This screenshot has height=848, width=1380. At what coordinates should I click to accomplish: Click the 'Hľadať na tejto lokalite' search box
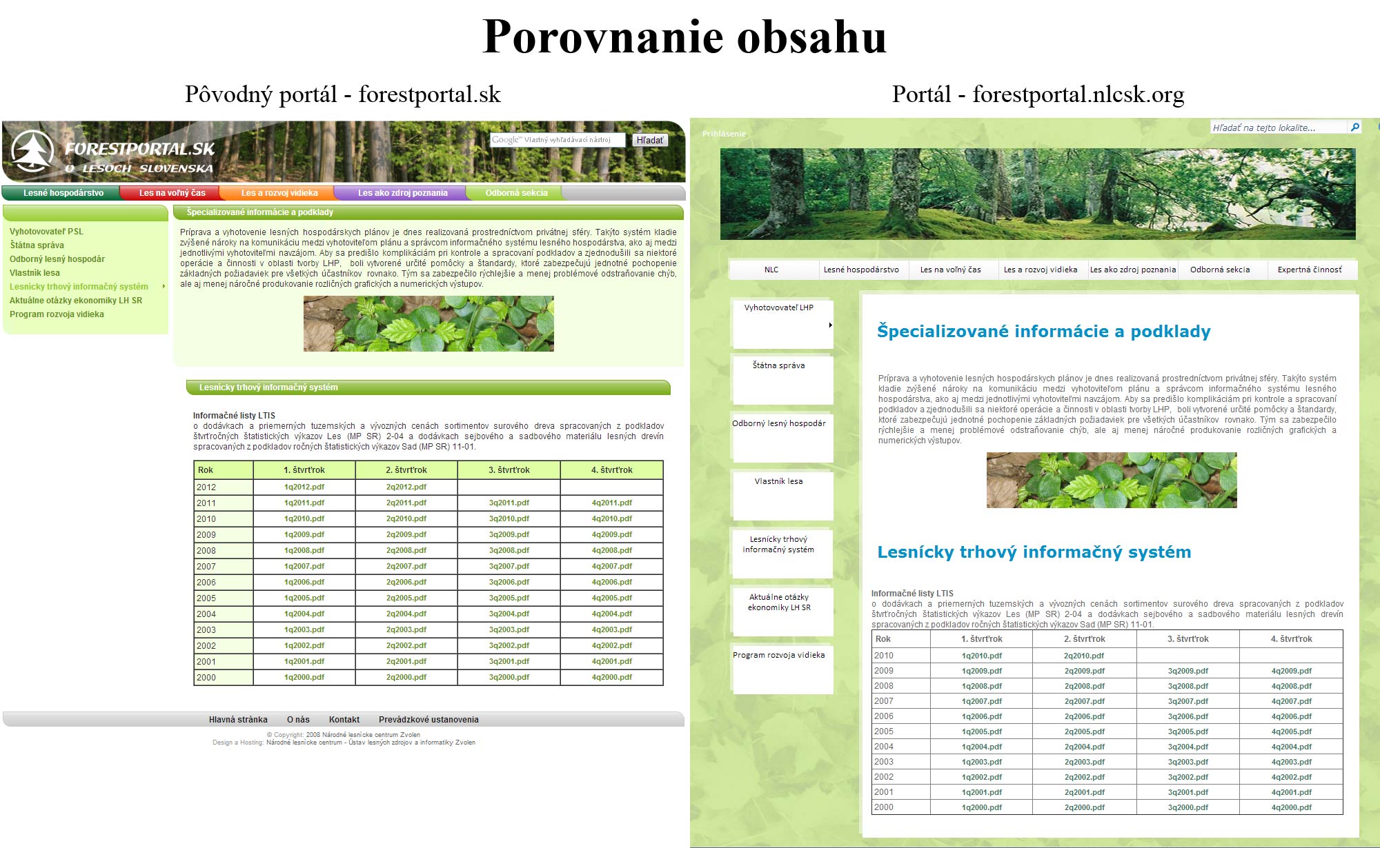pyautogui.click(x=1278, y=128)
